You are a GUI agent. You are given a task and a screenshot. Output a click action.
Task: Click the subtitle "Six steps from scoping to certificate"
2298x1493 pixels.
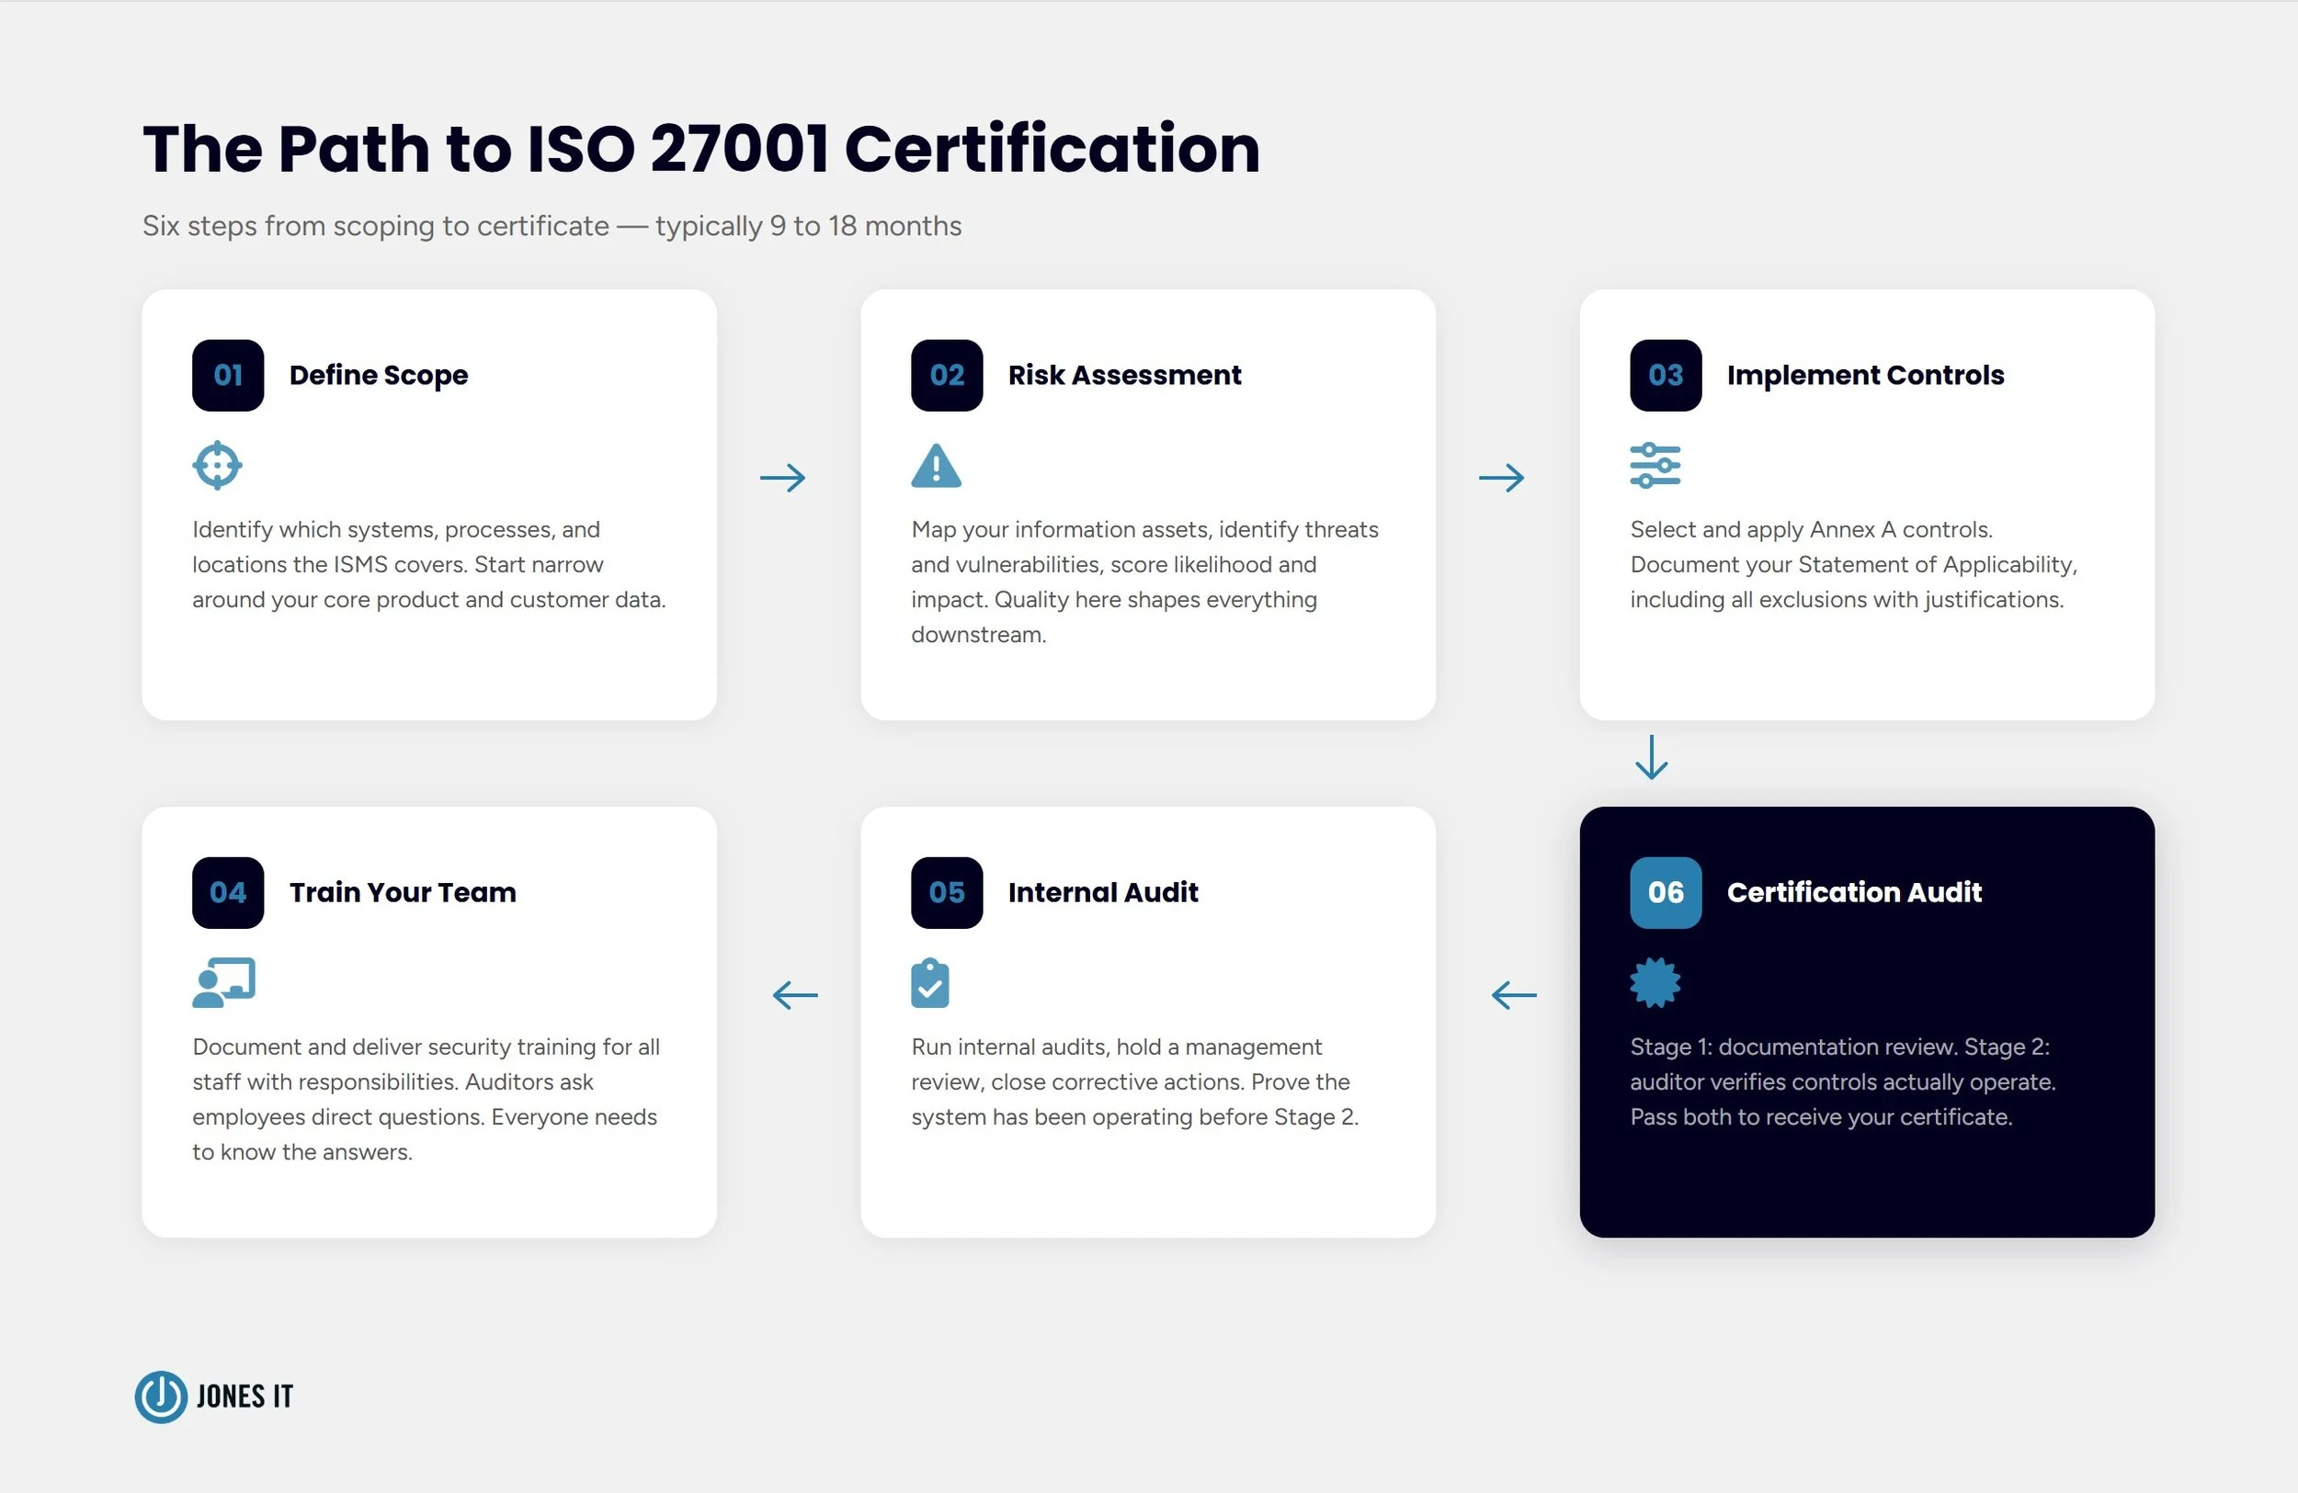click(376, 226)
